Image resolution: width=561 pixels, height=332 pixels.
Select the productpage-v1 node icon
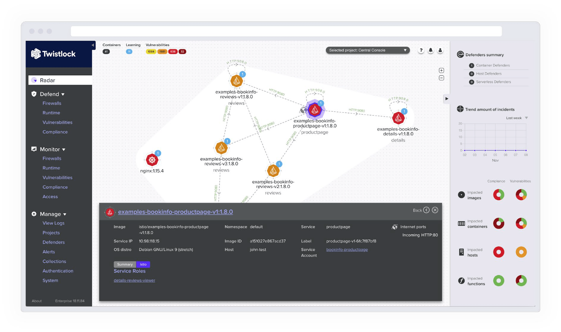[x=315, y=110]
